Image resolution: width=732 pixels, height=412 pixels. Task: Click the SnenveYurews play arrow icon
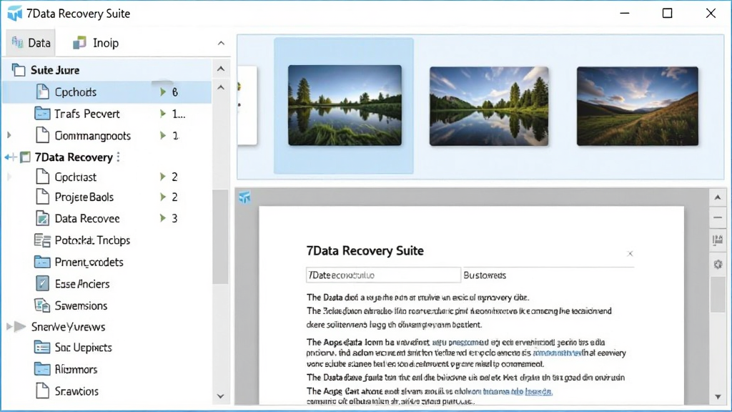pyautogui.click(x=20, y=326)
